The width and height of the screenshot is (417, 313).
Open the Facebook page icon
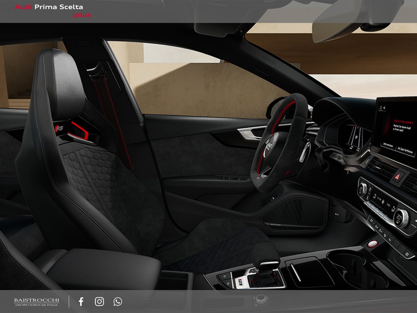point(81,302)
